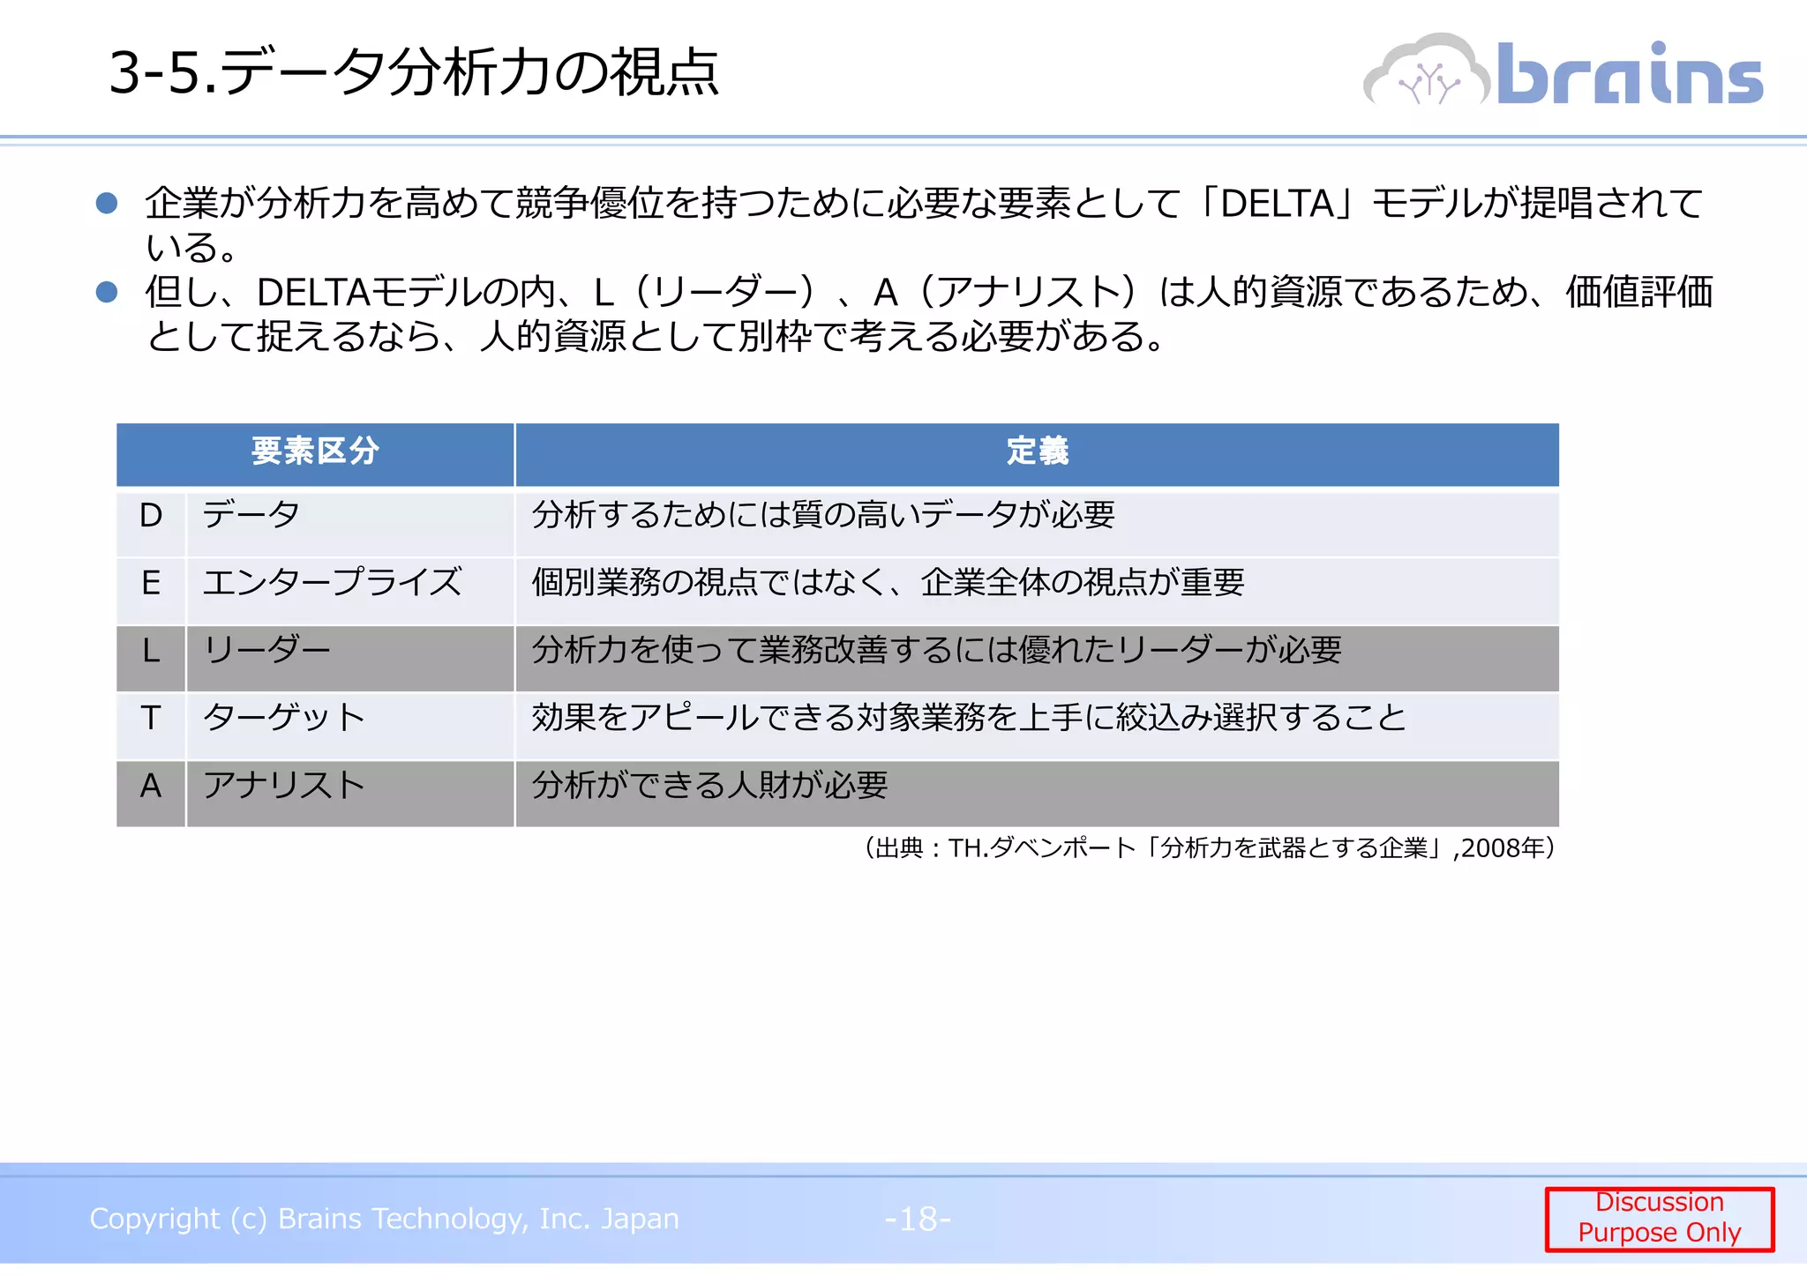Select the 要素区分 table header
1807x1276 pixels.
[x=315, y=454]
